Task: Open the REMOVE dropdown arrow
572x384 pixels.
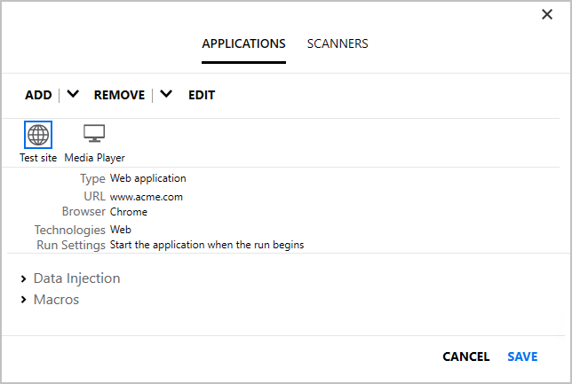Action: [x=165, y=95]
